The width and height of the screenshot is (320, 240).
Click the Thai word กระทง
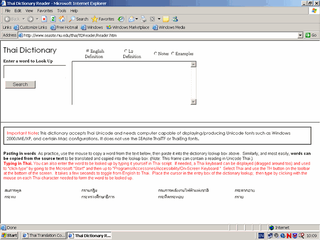(x=10, y=197)
